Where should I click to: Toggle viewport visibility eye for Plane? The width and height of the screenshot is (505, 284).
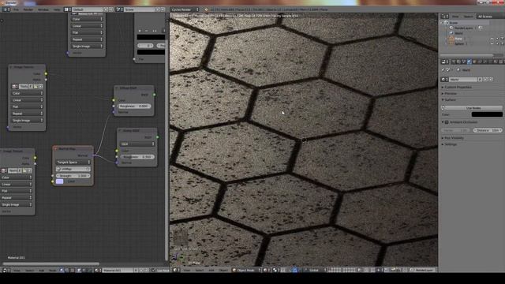point(492,39)
